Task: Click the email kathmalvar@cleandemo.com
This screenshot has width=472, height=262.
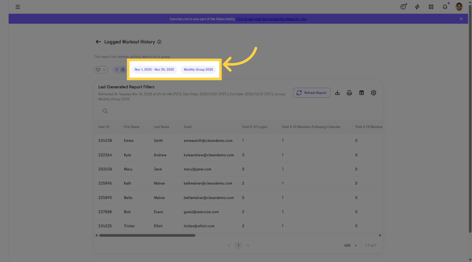Action: [x=208, y=183]
